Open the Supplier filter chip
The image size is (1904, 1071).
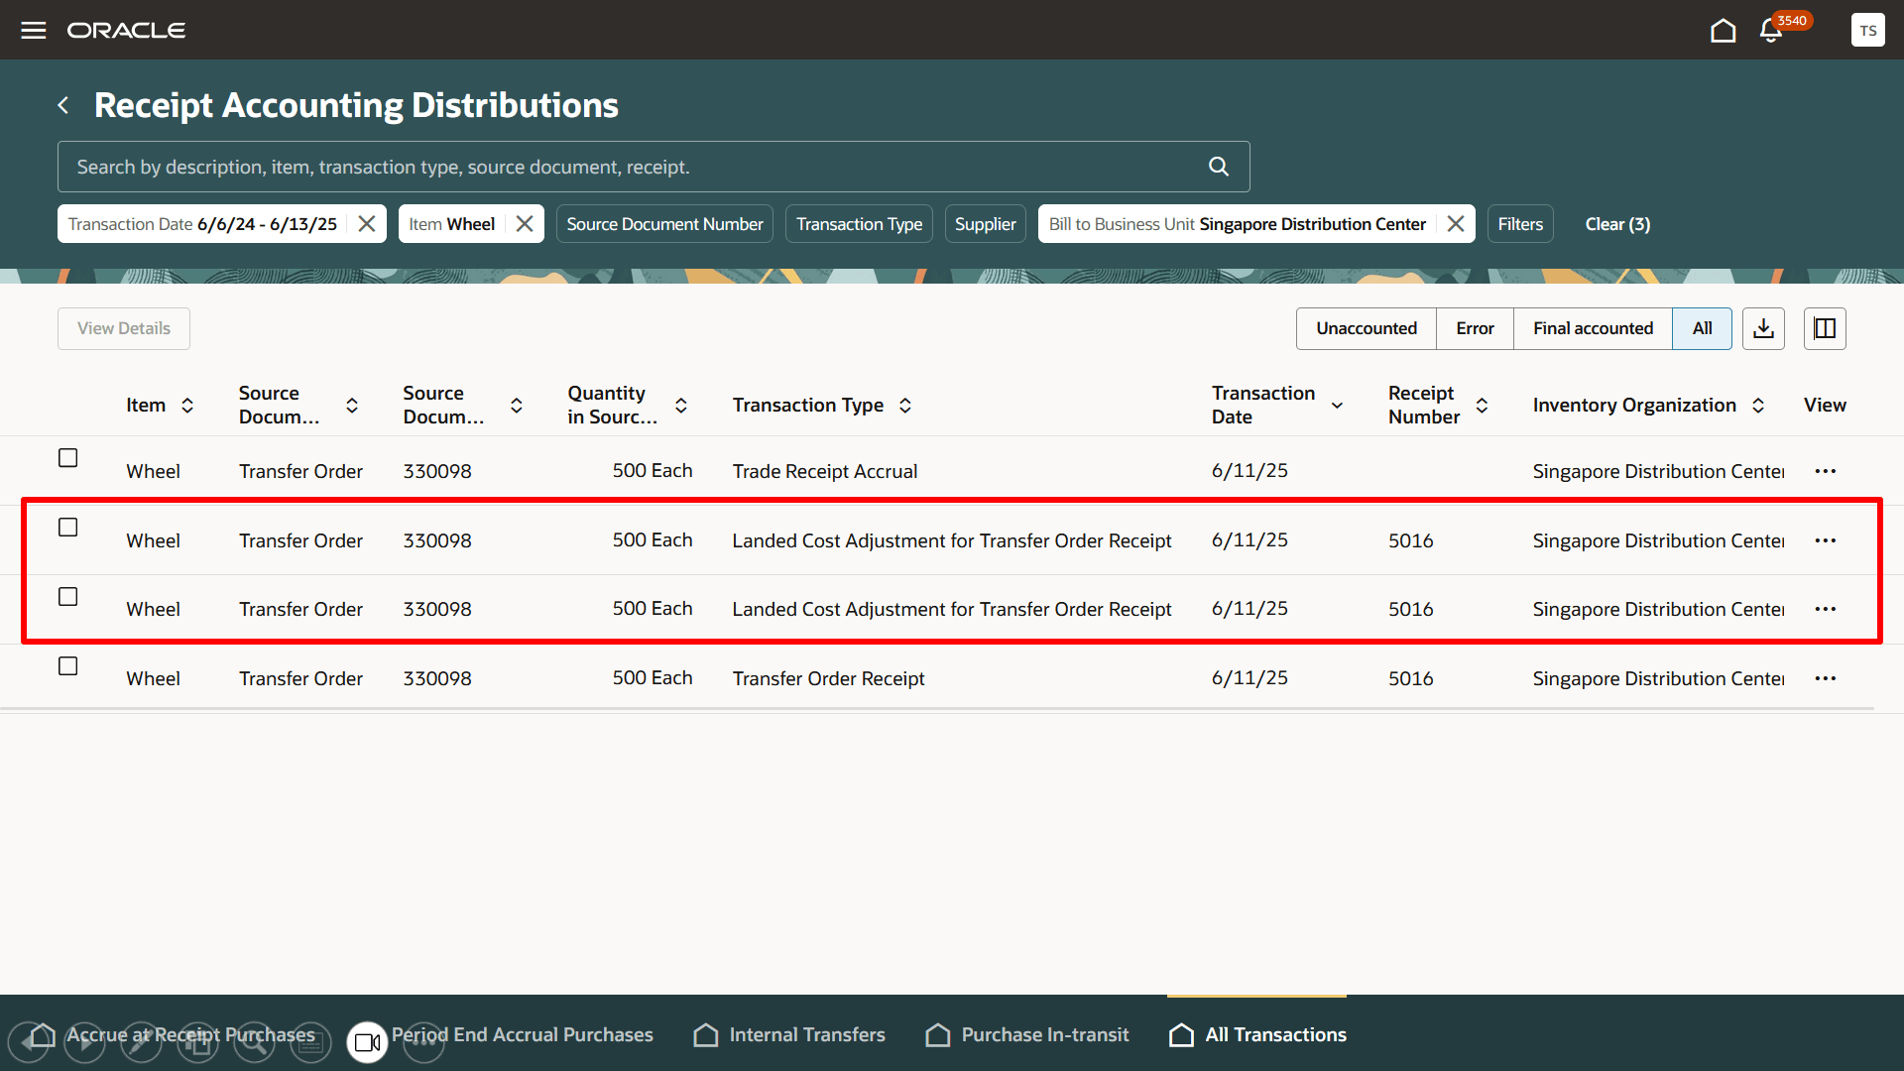pyautogui.click(x=985, y=224)
